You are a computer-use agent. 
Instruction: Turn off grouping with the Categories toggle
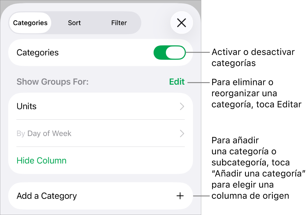click(170, 52)
